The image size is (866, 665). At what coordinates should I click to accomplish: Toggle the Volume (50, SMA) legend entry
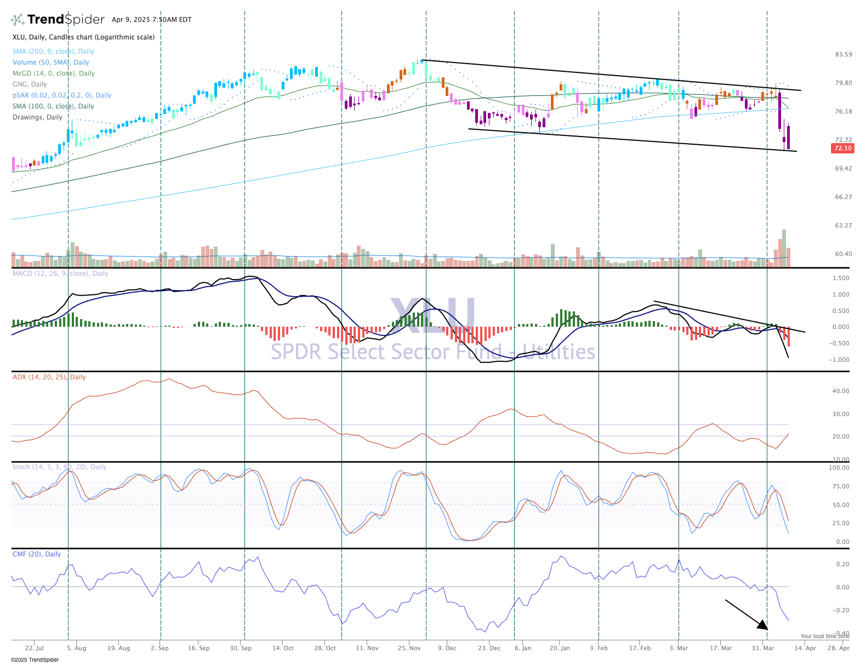51,62
